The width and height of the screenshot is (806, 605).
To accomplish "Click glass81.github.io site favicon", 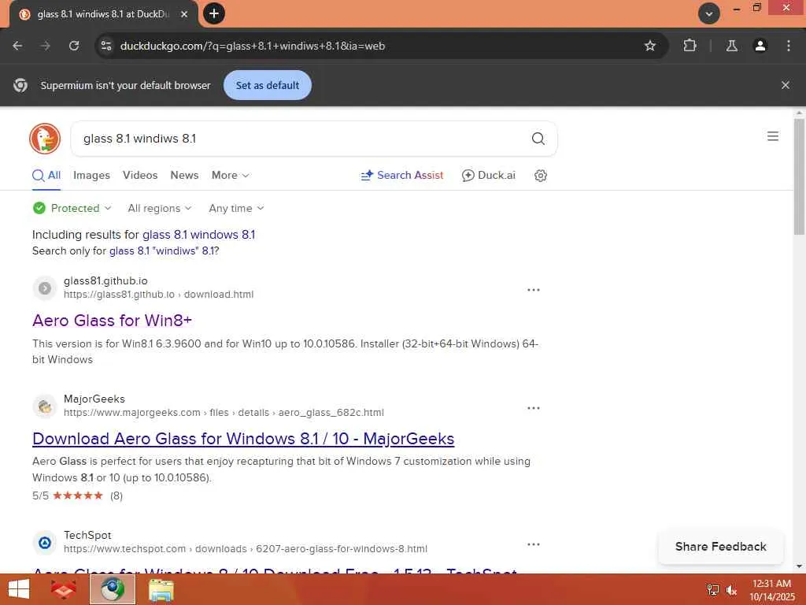I will (x=45, y=288).
